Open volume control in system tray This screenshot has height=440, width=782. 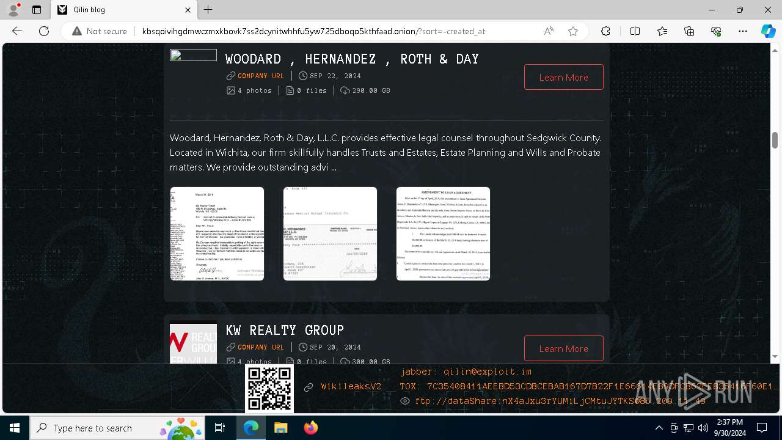(x=703, y=428)
